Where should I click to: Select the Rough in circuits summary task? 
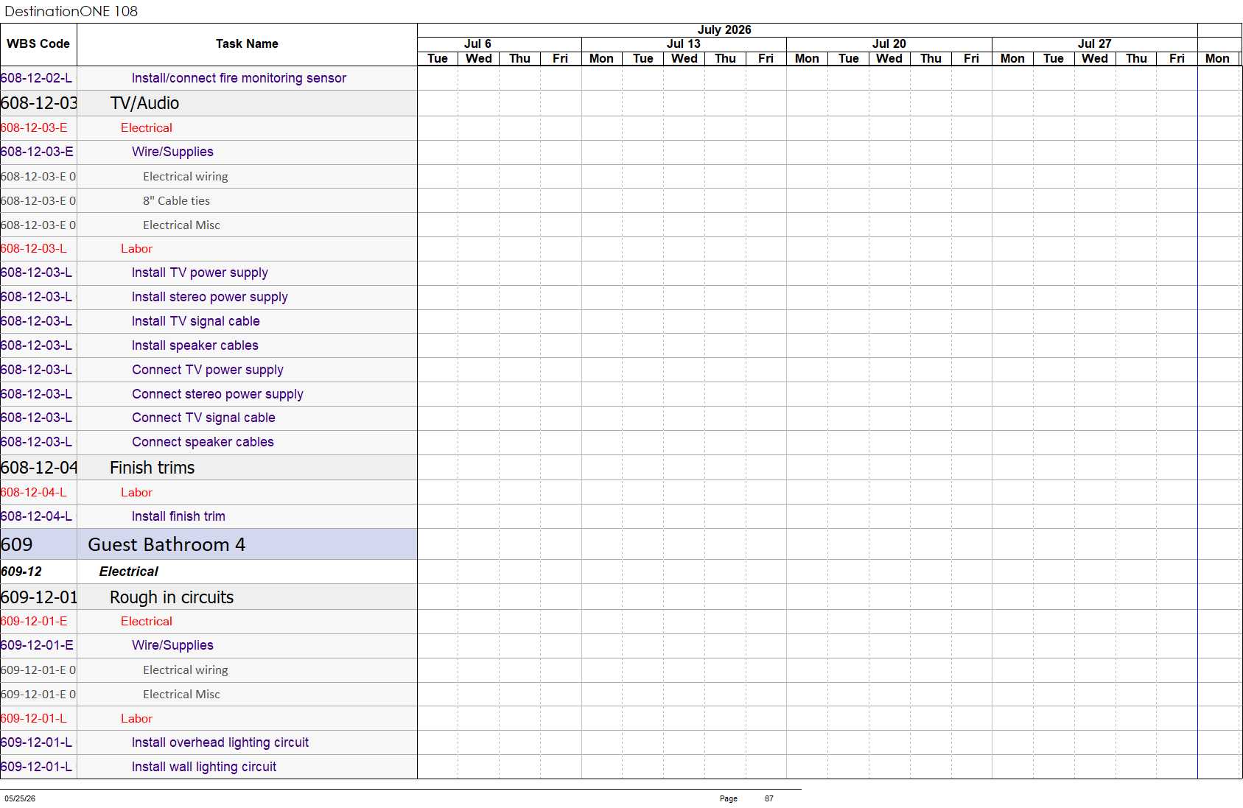pos(172,597)
